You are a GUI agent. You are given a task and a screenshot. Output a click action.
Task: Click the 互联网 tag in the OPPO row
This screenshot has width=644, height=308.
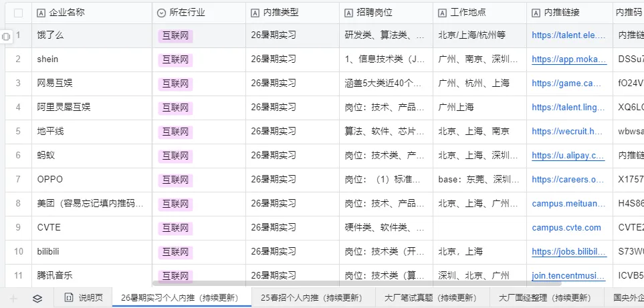coord(175,180)
